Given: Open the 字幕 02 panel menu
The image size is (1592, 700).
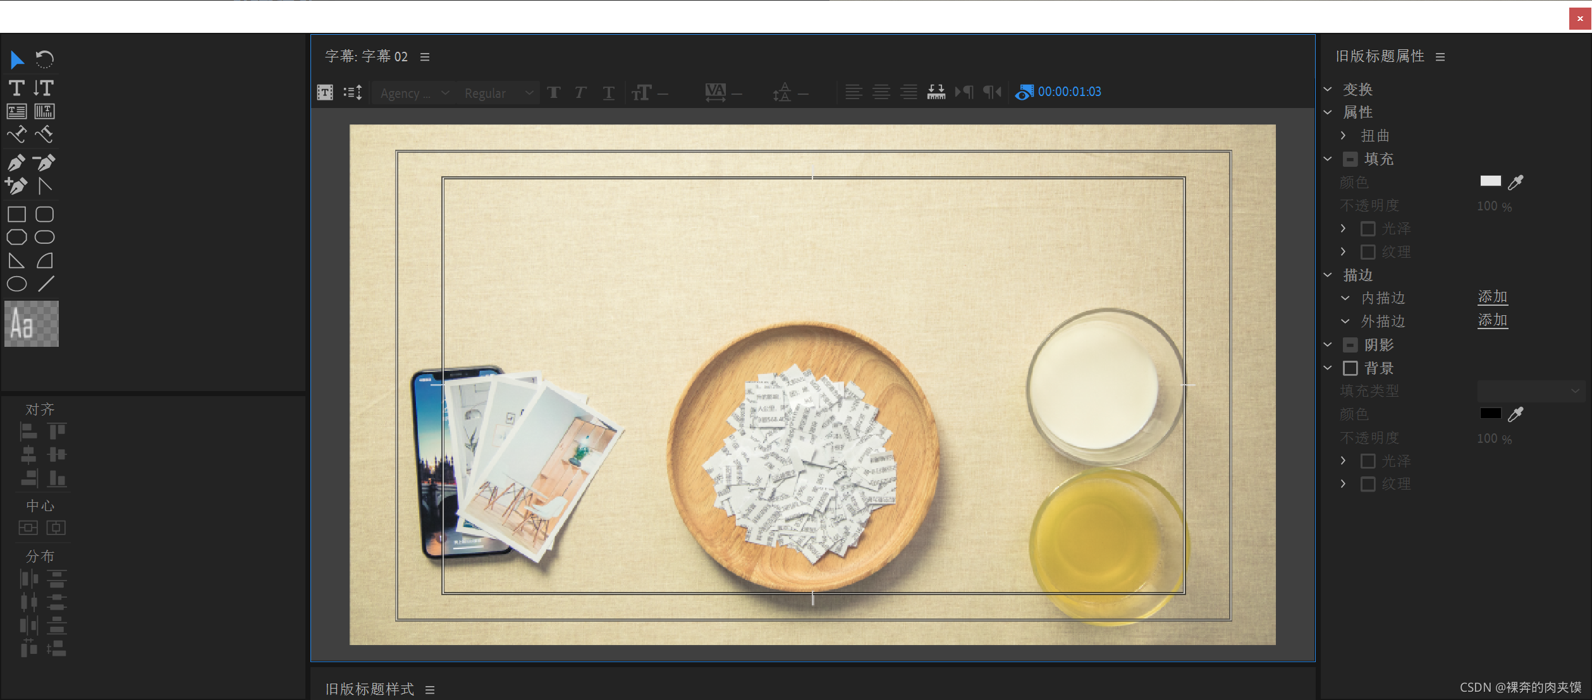Looking at the screenshot, I should pos(425,57).
